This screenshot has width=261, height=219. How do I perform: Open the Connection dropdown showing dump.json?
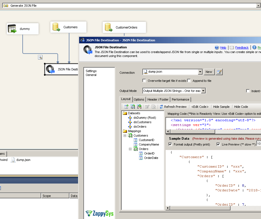(200, 72)
